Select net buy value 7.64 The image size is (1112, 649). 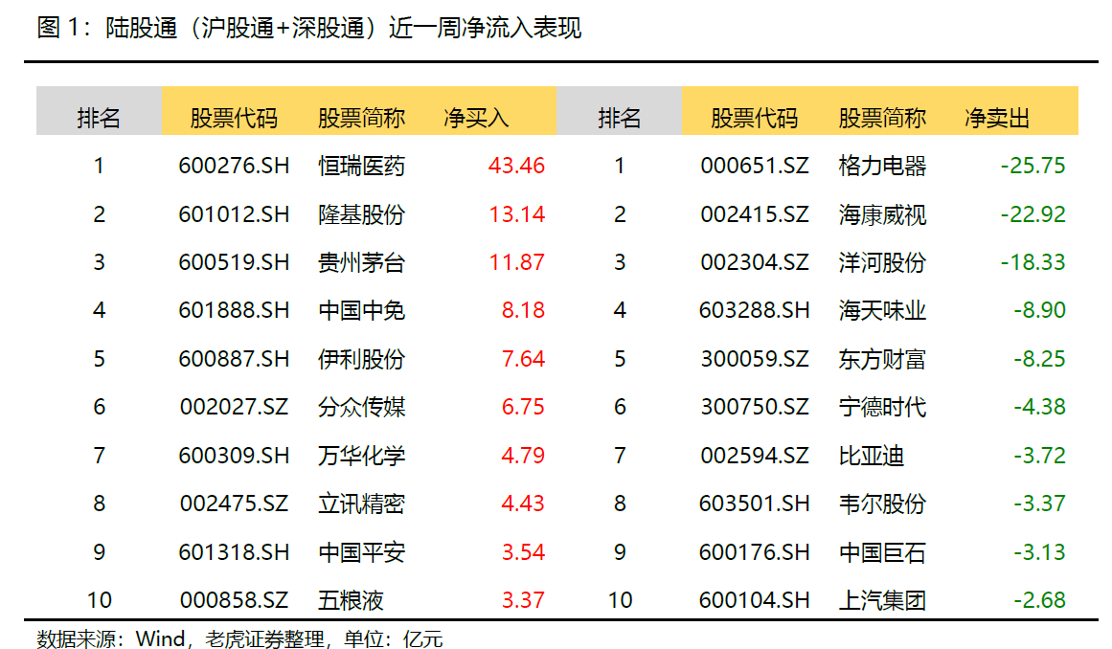[523, 359]
